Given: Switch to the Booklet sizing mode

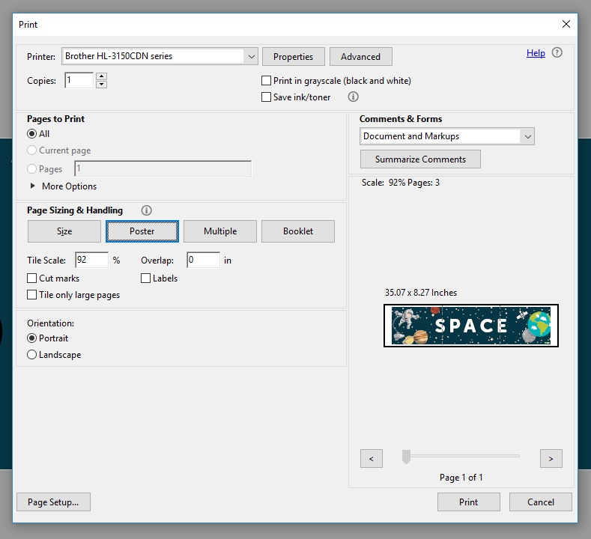Looking at the screenshot, I should tap(298, 231).
